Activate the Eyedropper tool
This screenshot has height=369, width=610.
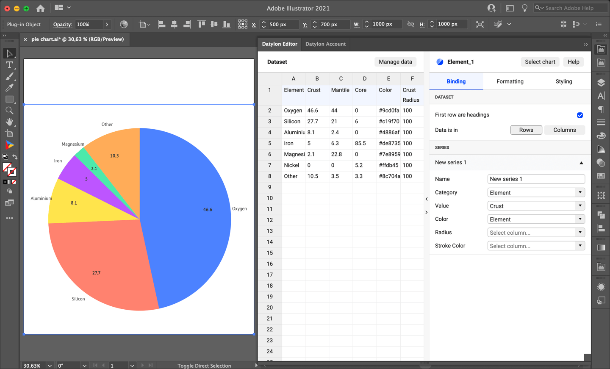click(8, 88)
